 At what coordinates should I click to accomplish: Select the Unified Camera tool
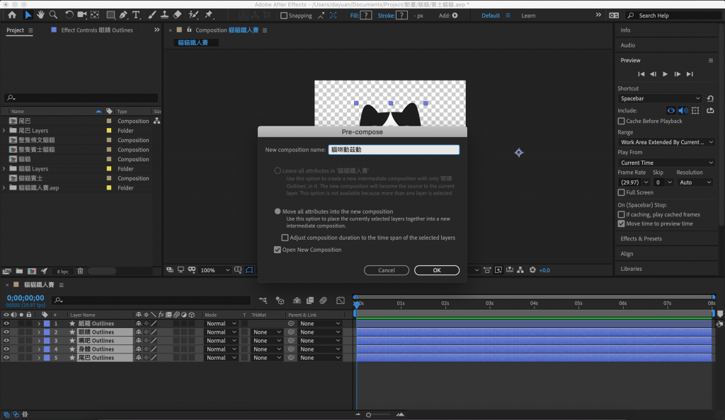pyautogui.click(x=82, y=16)
